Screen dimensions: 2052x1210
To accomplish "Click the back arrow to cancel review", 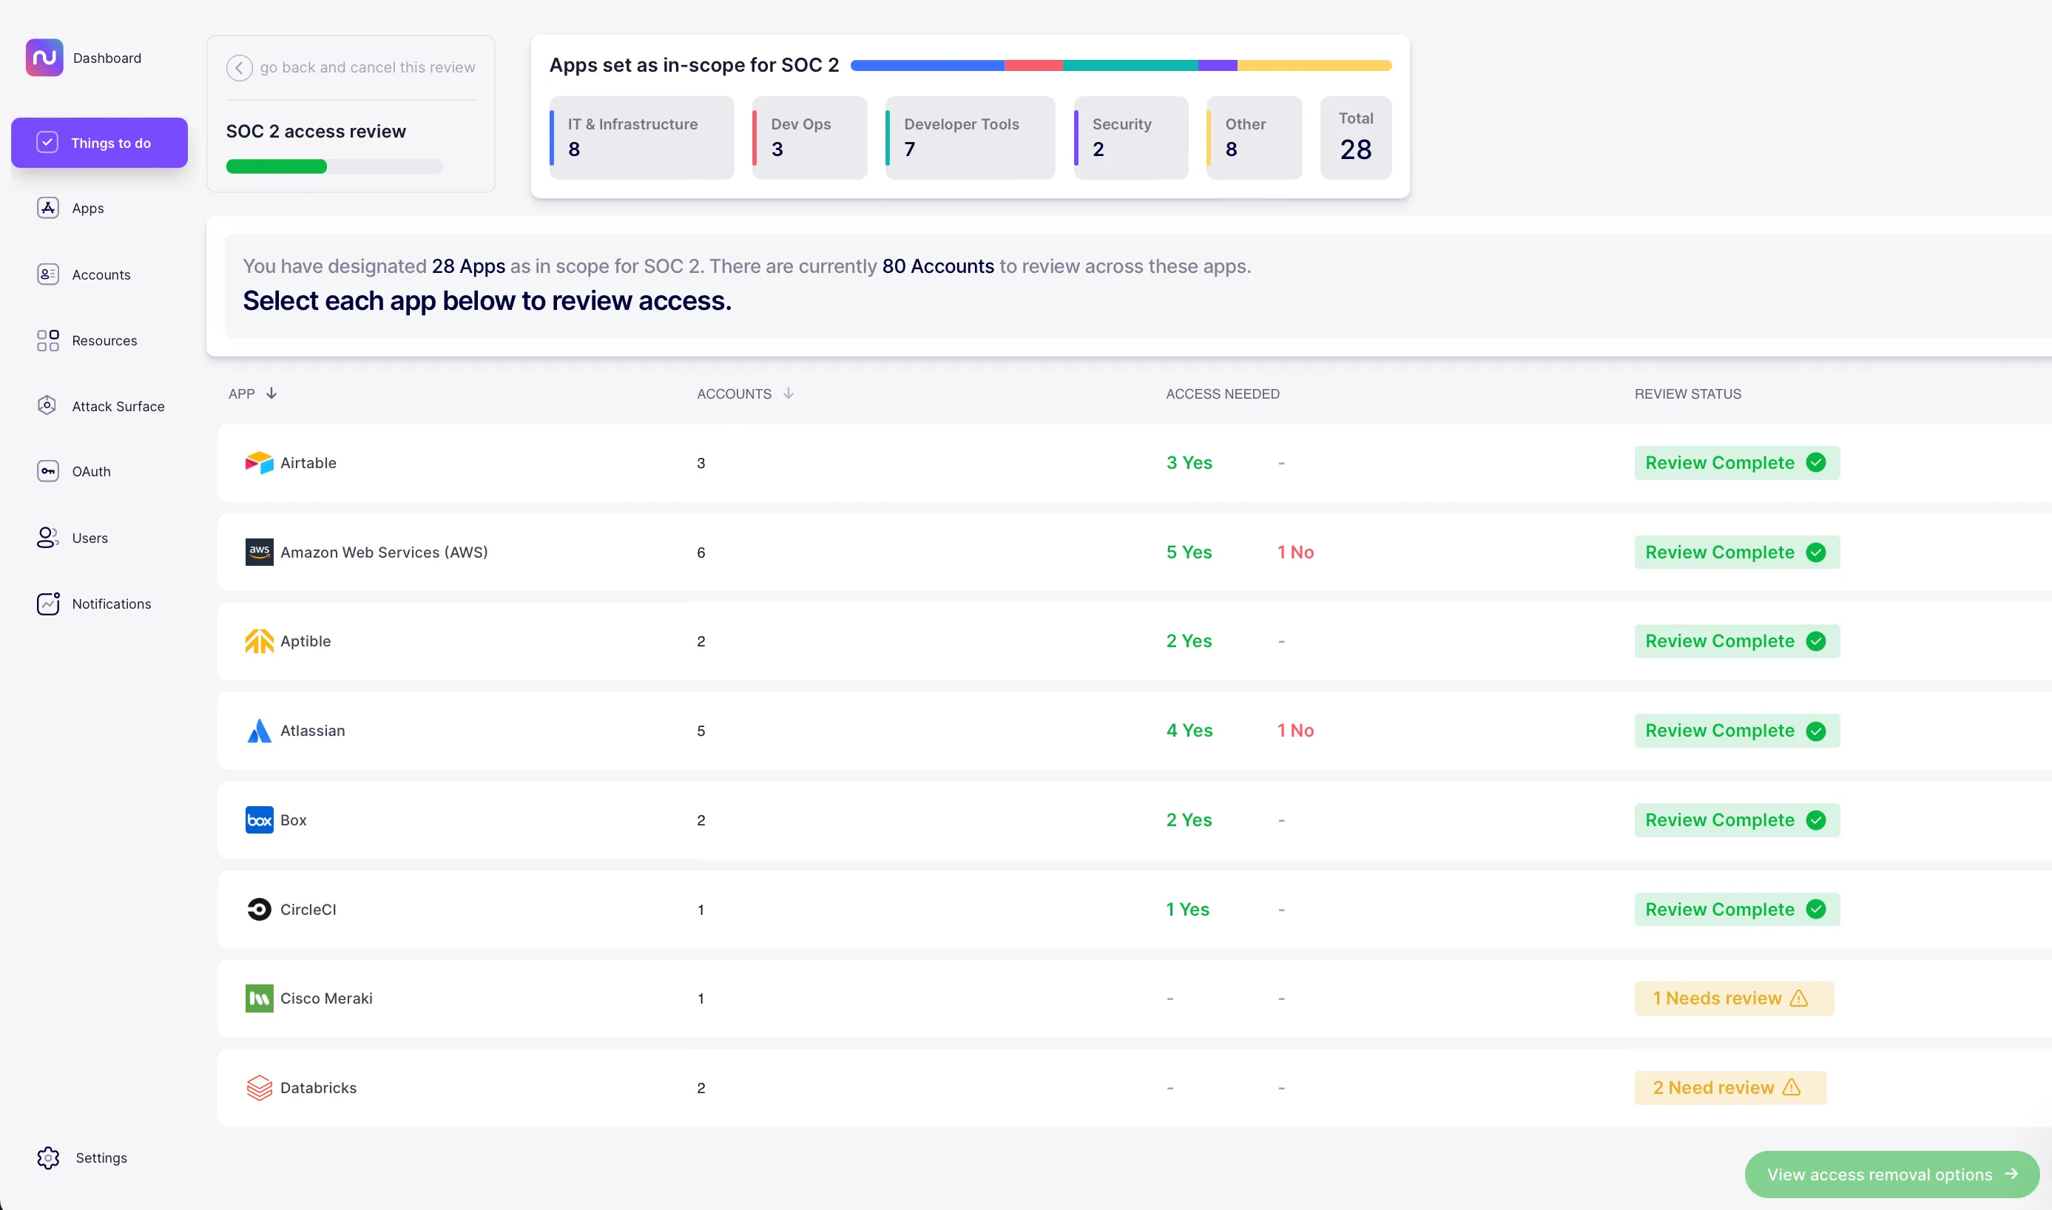I will click(x=239, y=67).
